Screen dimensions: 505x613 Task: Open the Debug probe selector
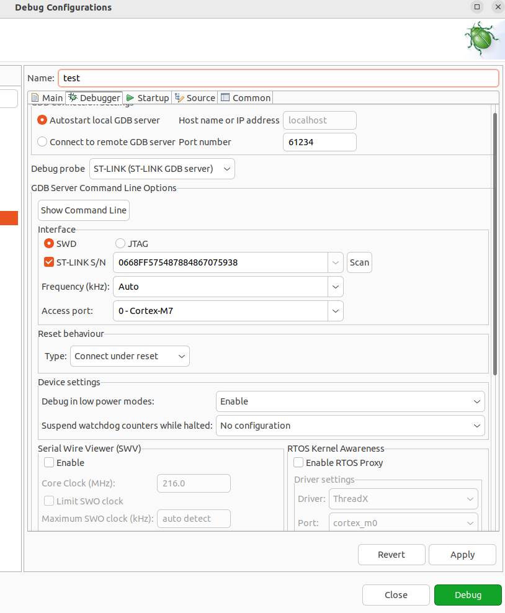point(226,168)
